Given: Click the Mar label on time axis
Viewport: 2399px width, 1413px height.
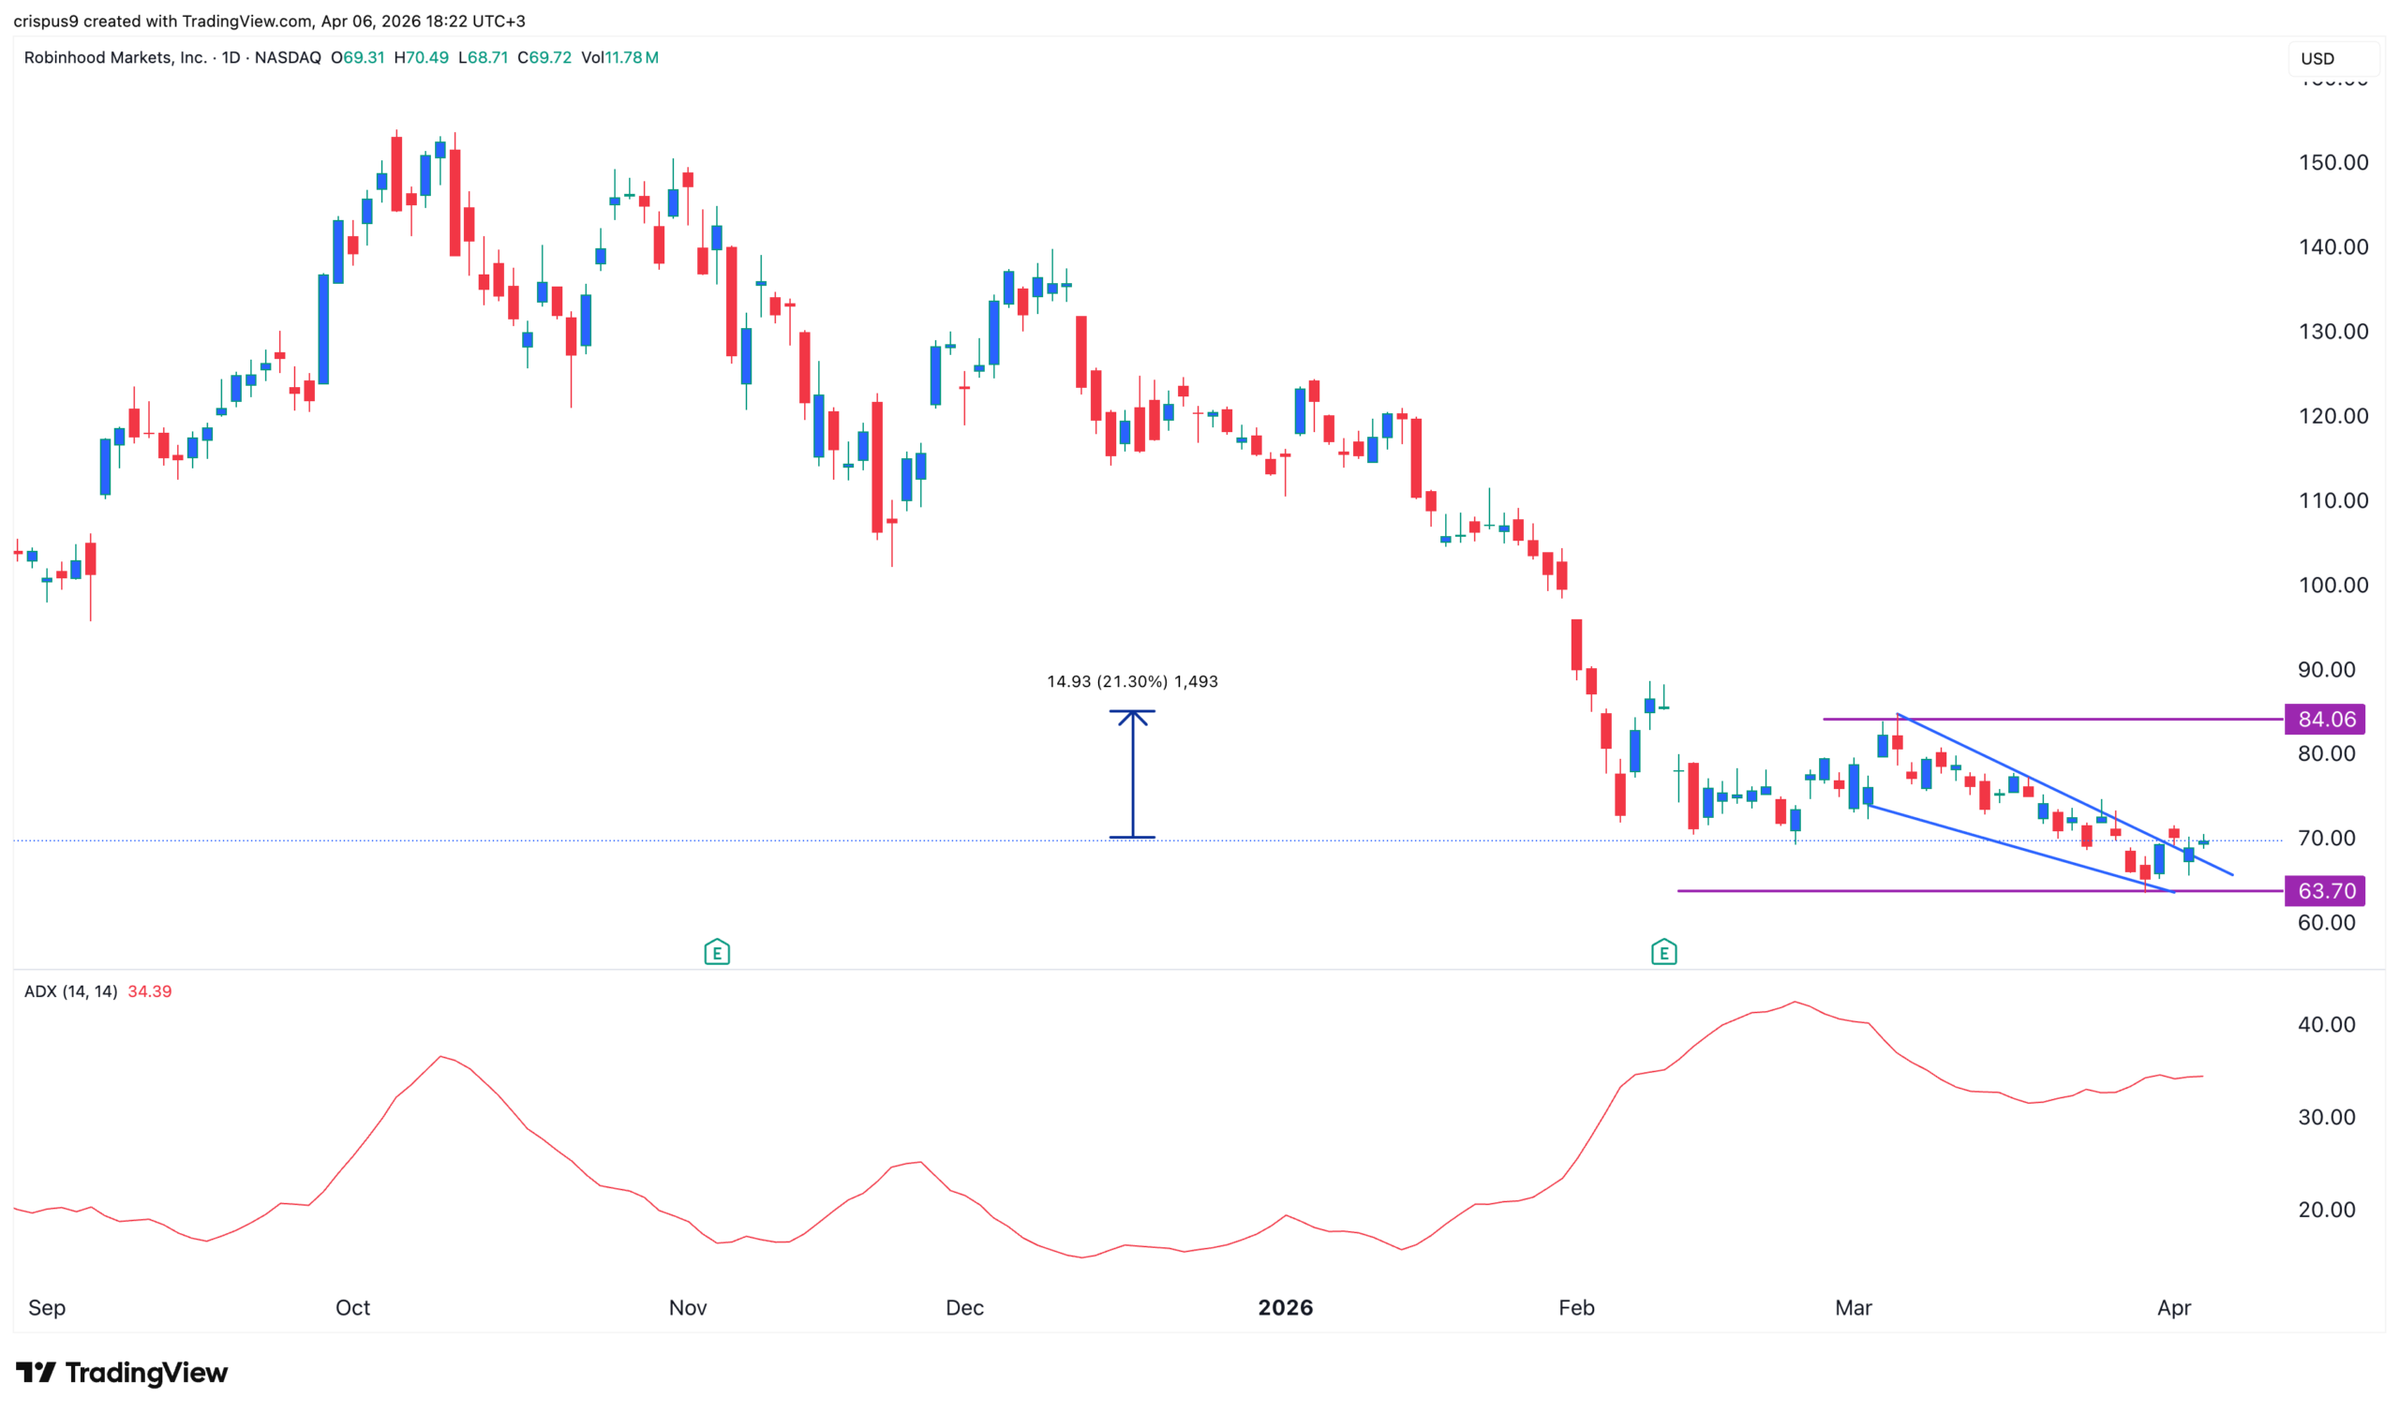Looking at the screenshot, I should (1853, 1307).
